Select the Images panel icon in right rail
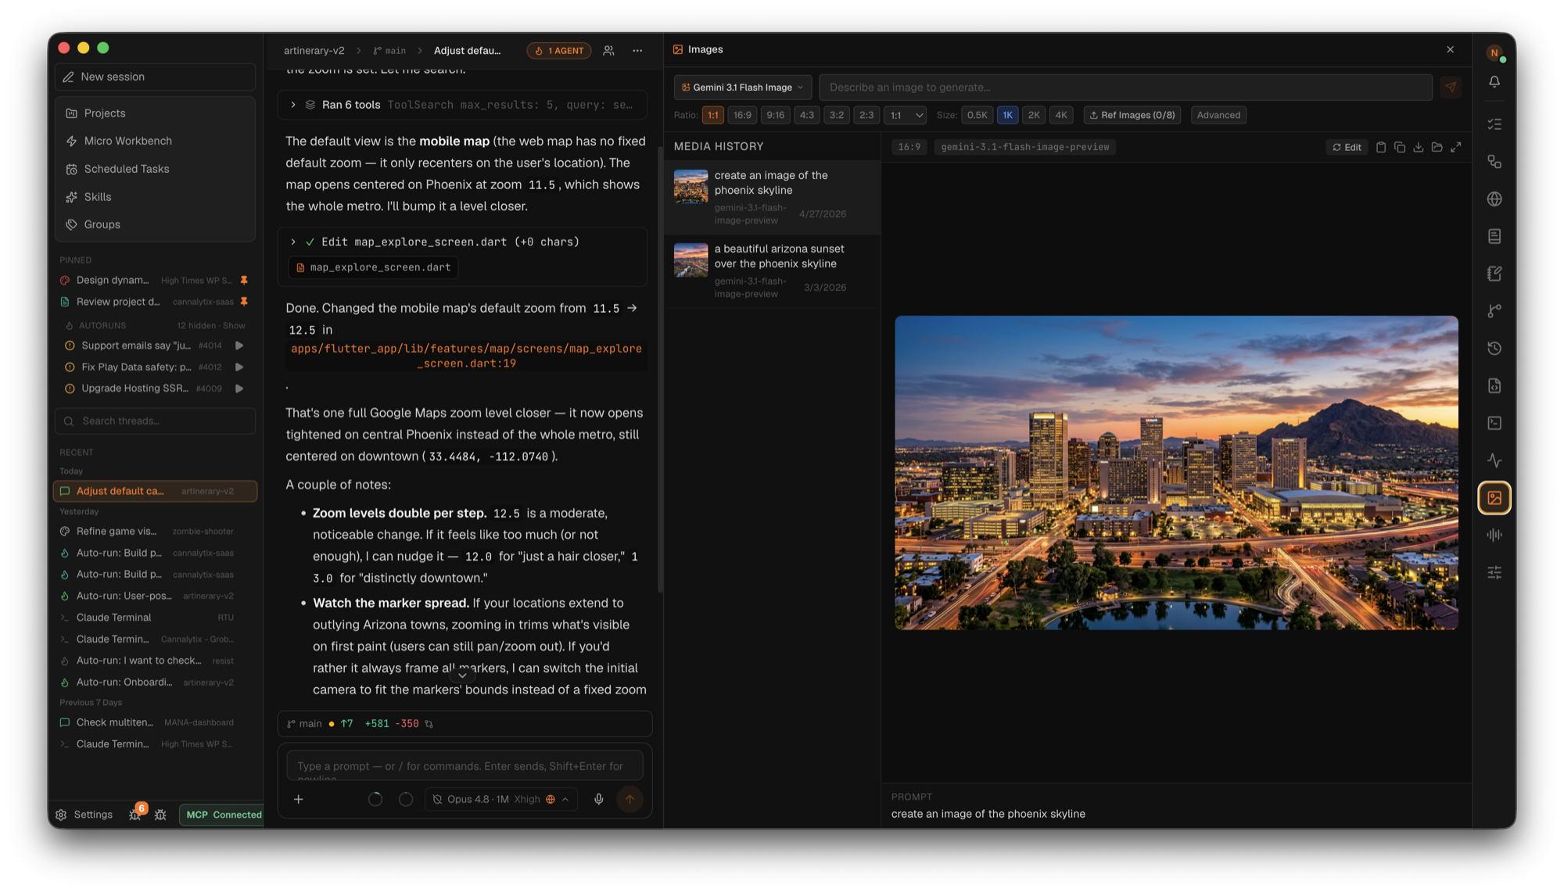Image resolution: width=1564 pixels, height=892 pixels. [1494, 498]
